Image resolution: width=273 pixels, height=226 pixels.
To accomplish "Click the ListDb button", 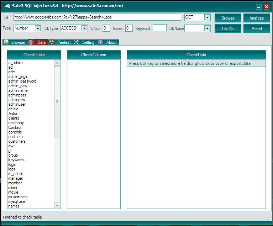I will [x=228, y=29].
